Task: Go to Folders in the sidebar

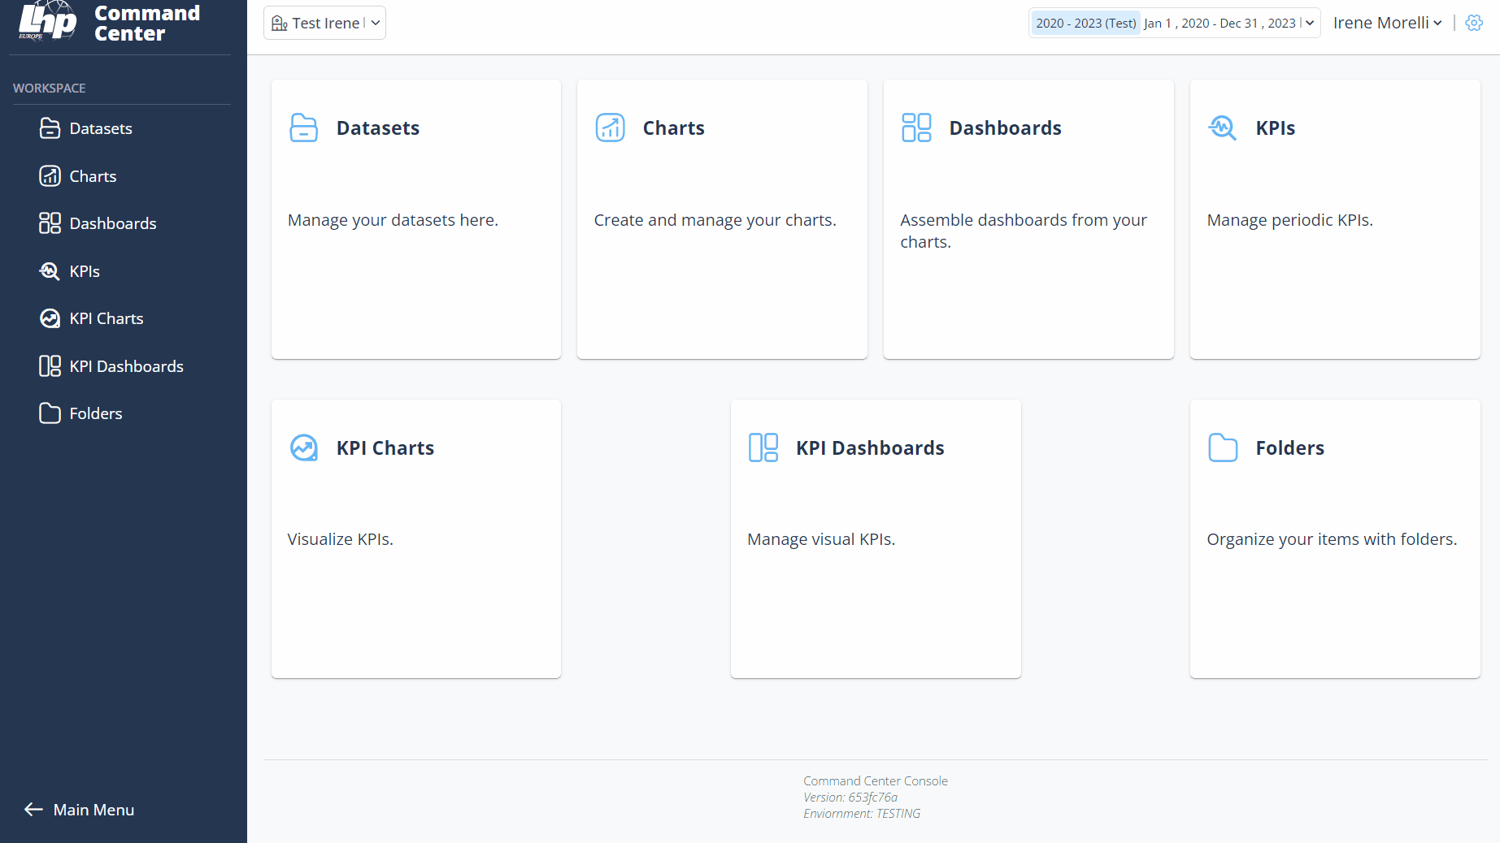Action: click(96, 413)
